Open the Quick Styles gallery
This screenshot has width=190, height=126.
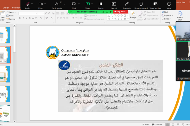[x=140, y=16]
